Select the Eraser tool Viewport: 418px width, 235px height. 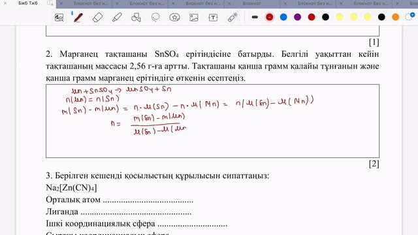pyautogui.click(x=97, y=18)
